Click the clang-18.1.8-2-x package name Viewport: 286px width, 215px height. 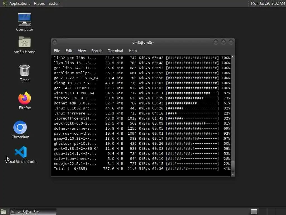click(x=75, y=83)
